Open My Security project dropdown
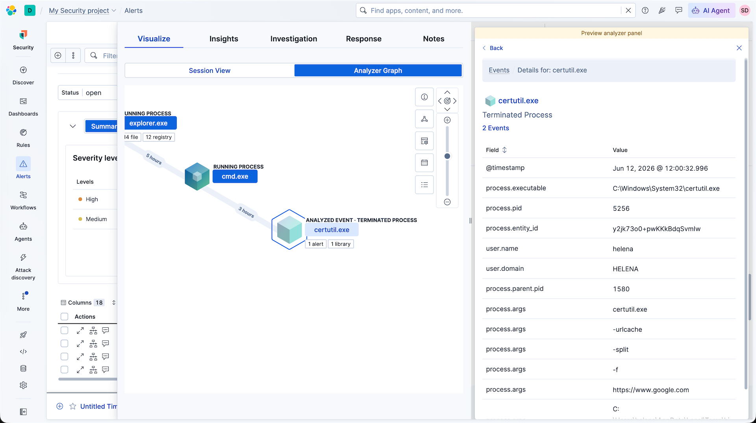The image size is (756, 423). (x=82, y=11)
